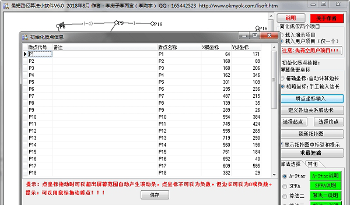The height and width of the screenshot is (213, 350).
Task: Click the row selector box beside P5
Action: [25, 82]
